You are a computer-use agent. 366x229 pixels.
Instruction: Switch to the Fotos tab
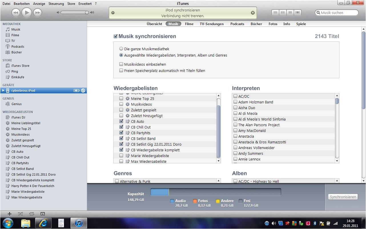273,24
